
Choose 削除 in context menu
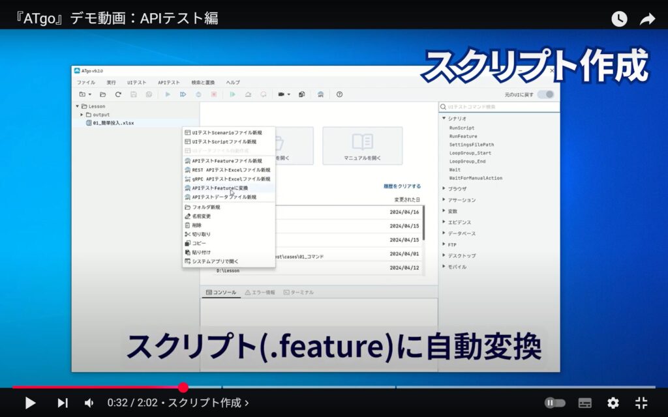coord(229,225)
